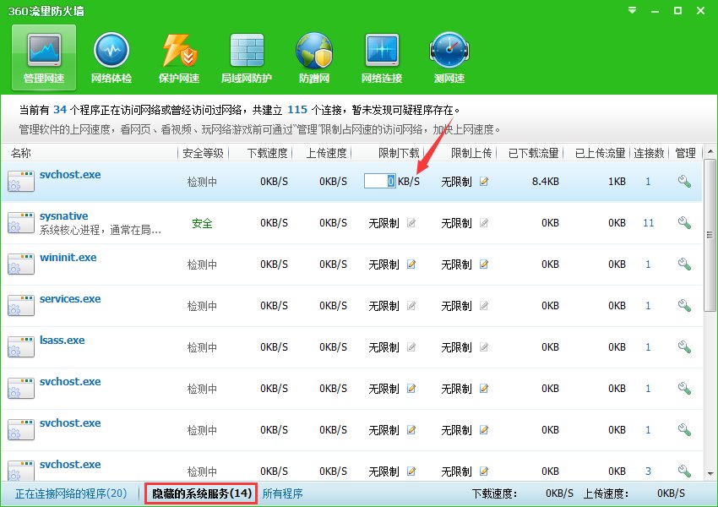View 网络连接 connections
The width and height of the screenshot is (718, 507).
click(x=381, y=57)
